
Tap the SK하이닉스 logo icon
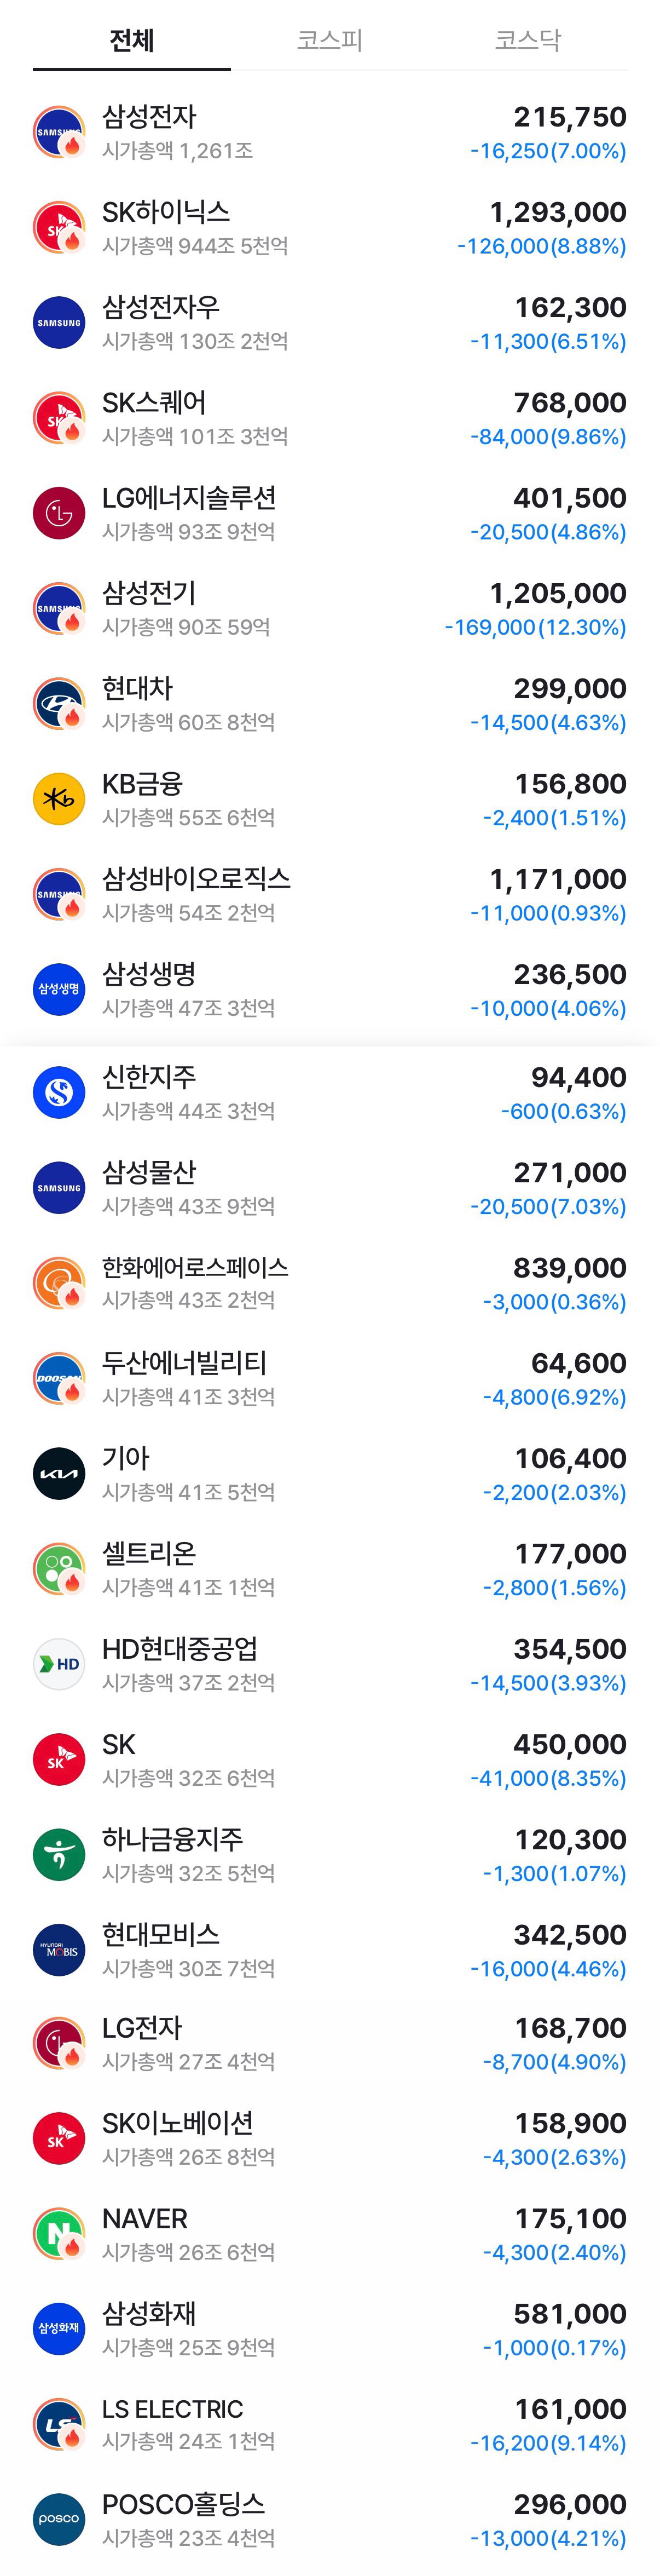59,227
